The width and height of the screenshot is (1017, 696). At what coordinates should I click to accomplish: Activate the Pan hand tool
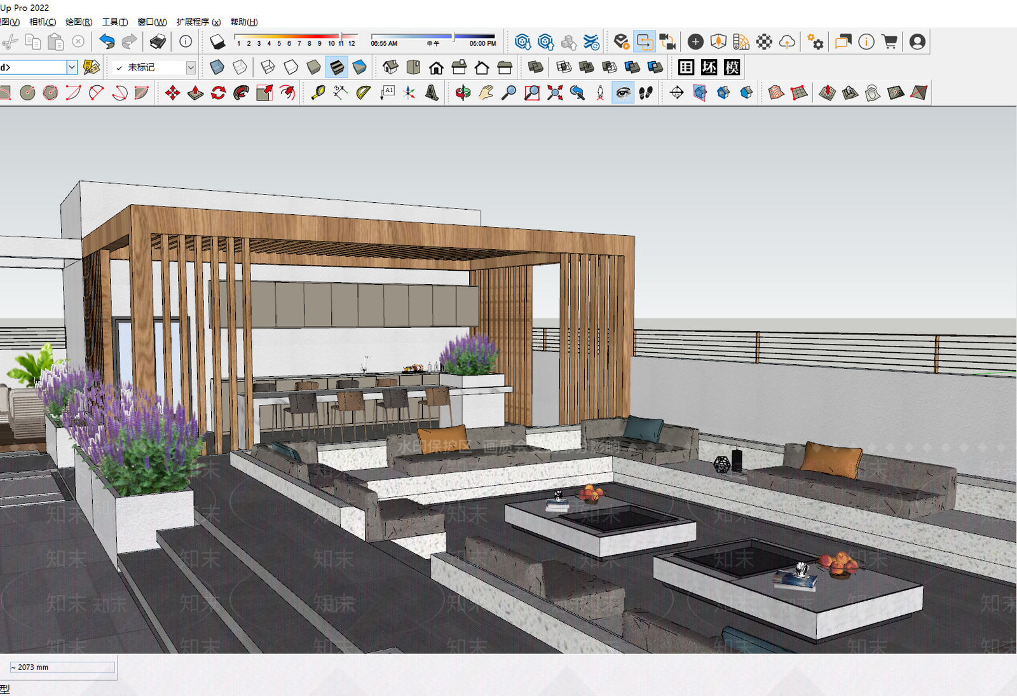(486, 93)
